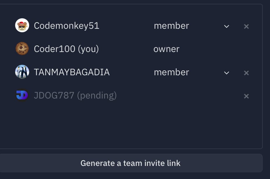Generate a team invite link
Screen dimensions: 270x179
130,163
